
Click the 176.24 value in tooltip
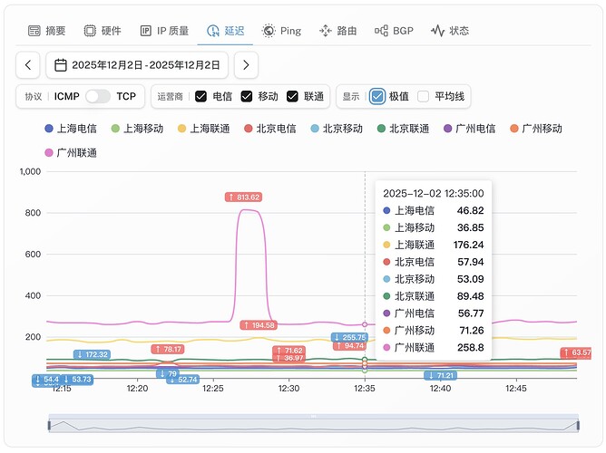click(x=468, y=245)
